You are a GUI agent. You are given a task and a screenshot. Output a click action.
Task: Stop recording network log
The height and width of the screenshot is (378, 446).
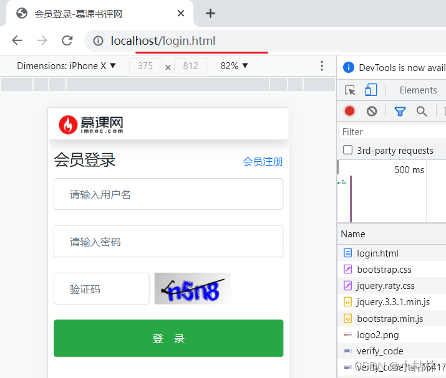point(349,111)
